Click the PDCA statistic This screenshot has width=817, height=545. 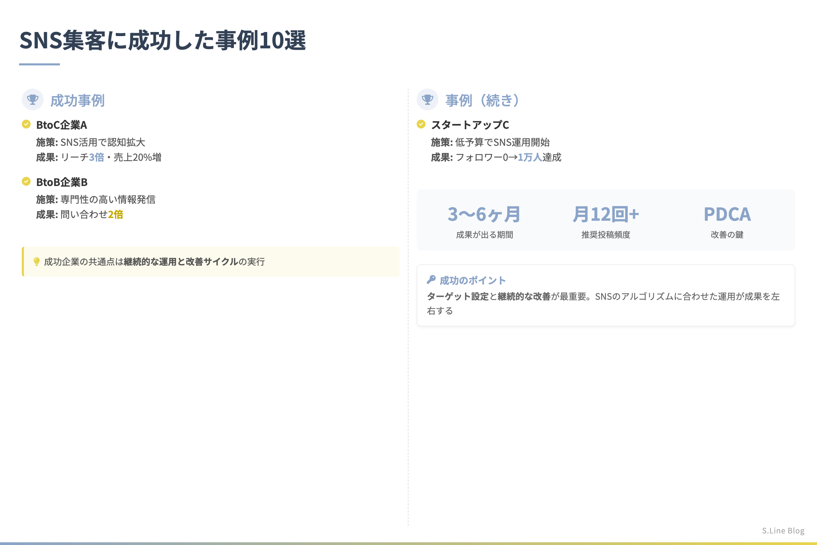pyautogui.click(x=727, y=214)
